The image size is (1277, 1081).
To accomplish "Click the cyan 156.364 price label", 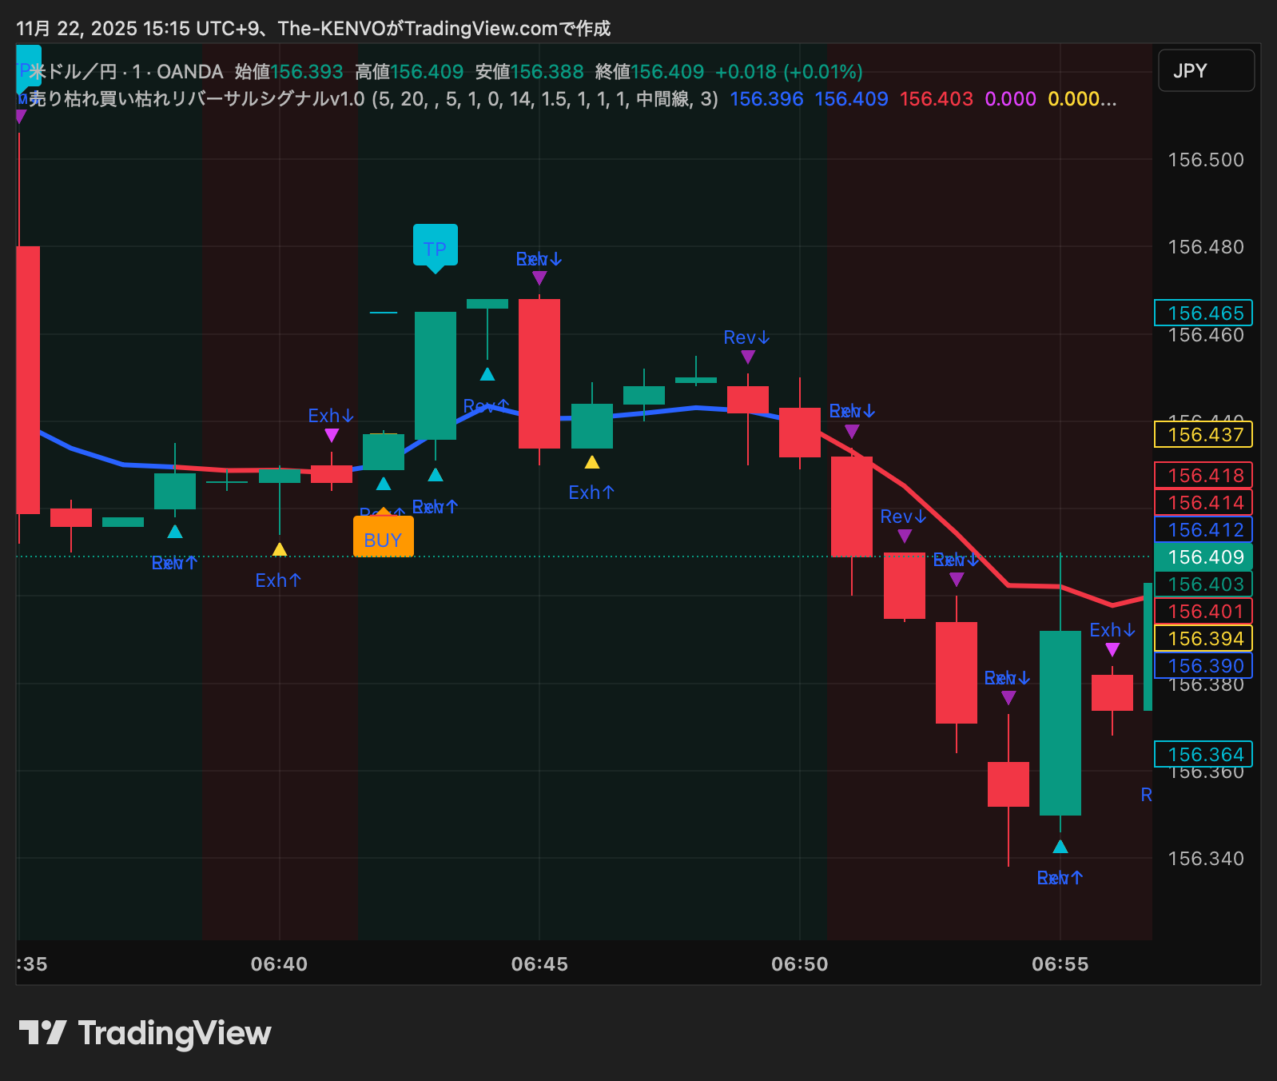I will (1204, 755).
